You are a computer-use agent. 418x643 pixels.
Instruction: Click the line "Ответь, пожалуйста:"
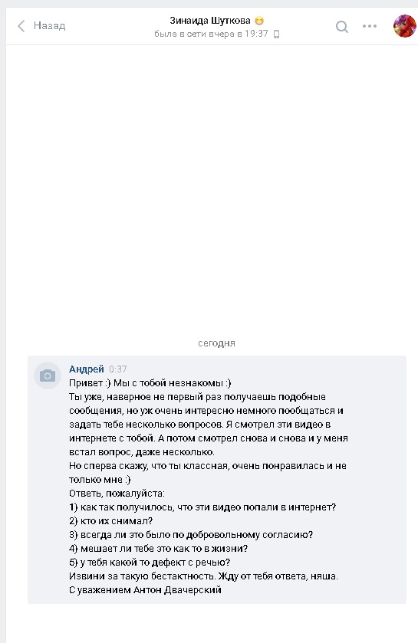(x=117, y=494)
